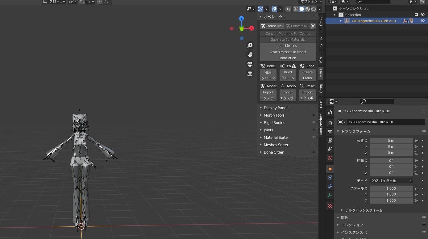Select material preview shading
This screenshot has width=428, height=239.
[308, 9]
